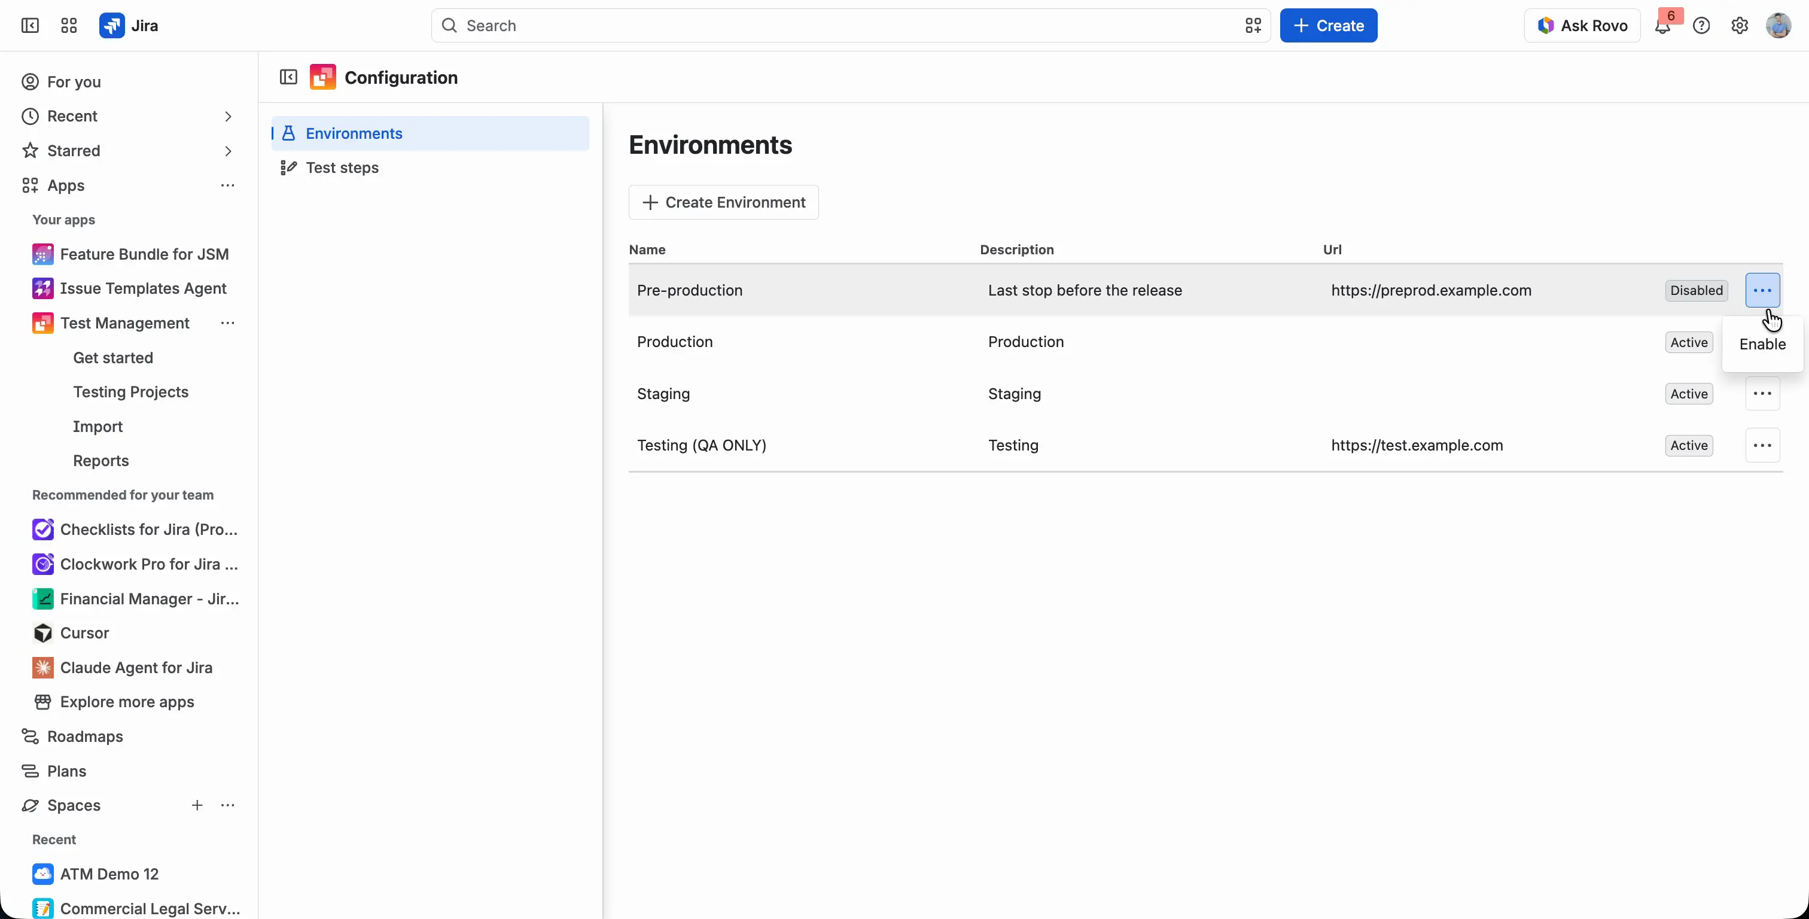Expand the Starred section chevron

[x=227, y=151]
